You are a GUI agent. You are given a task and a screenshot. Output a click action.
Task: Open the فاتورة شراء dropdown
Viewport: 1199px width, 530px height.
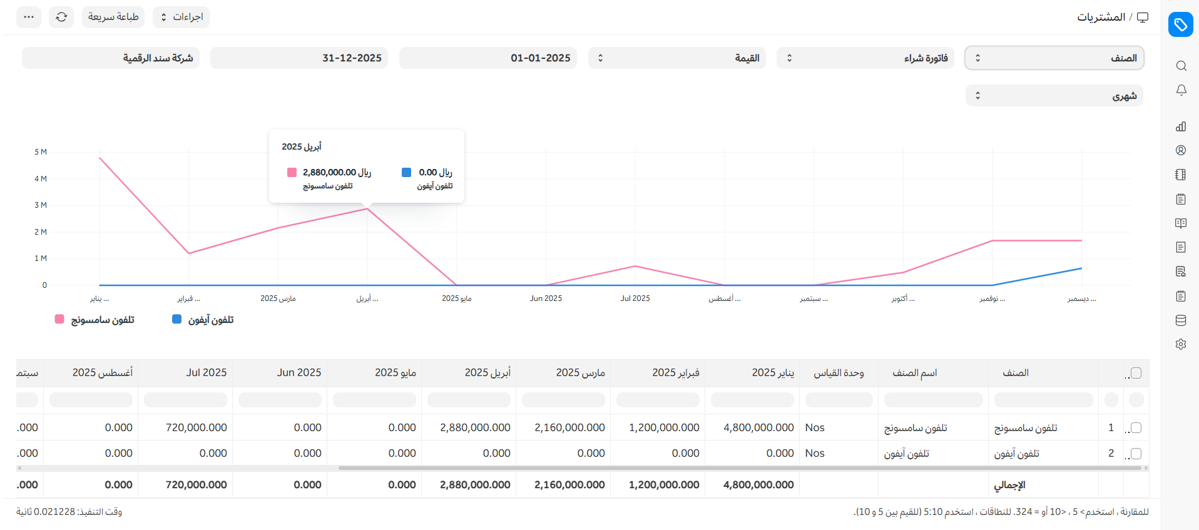coord(865,58)
